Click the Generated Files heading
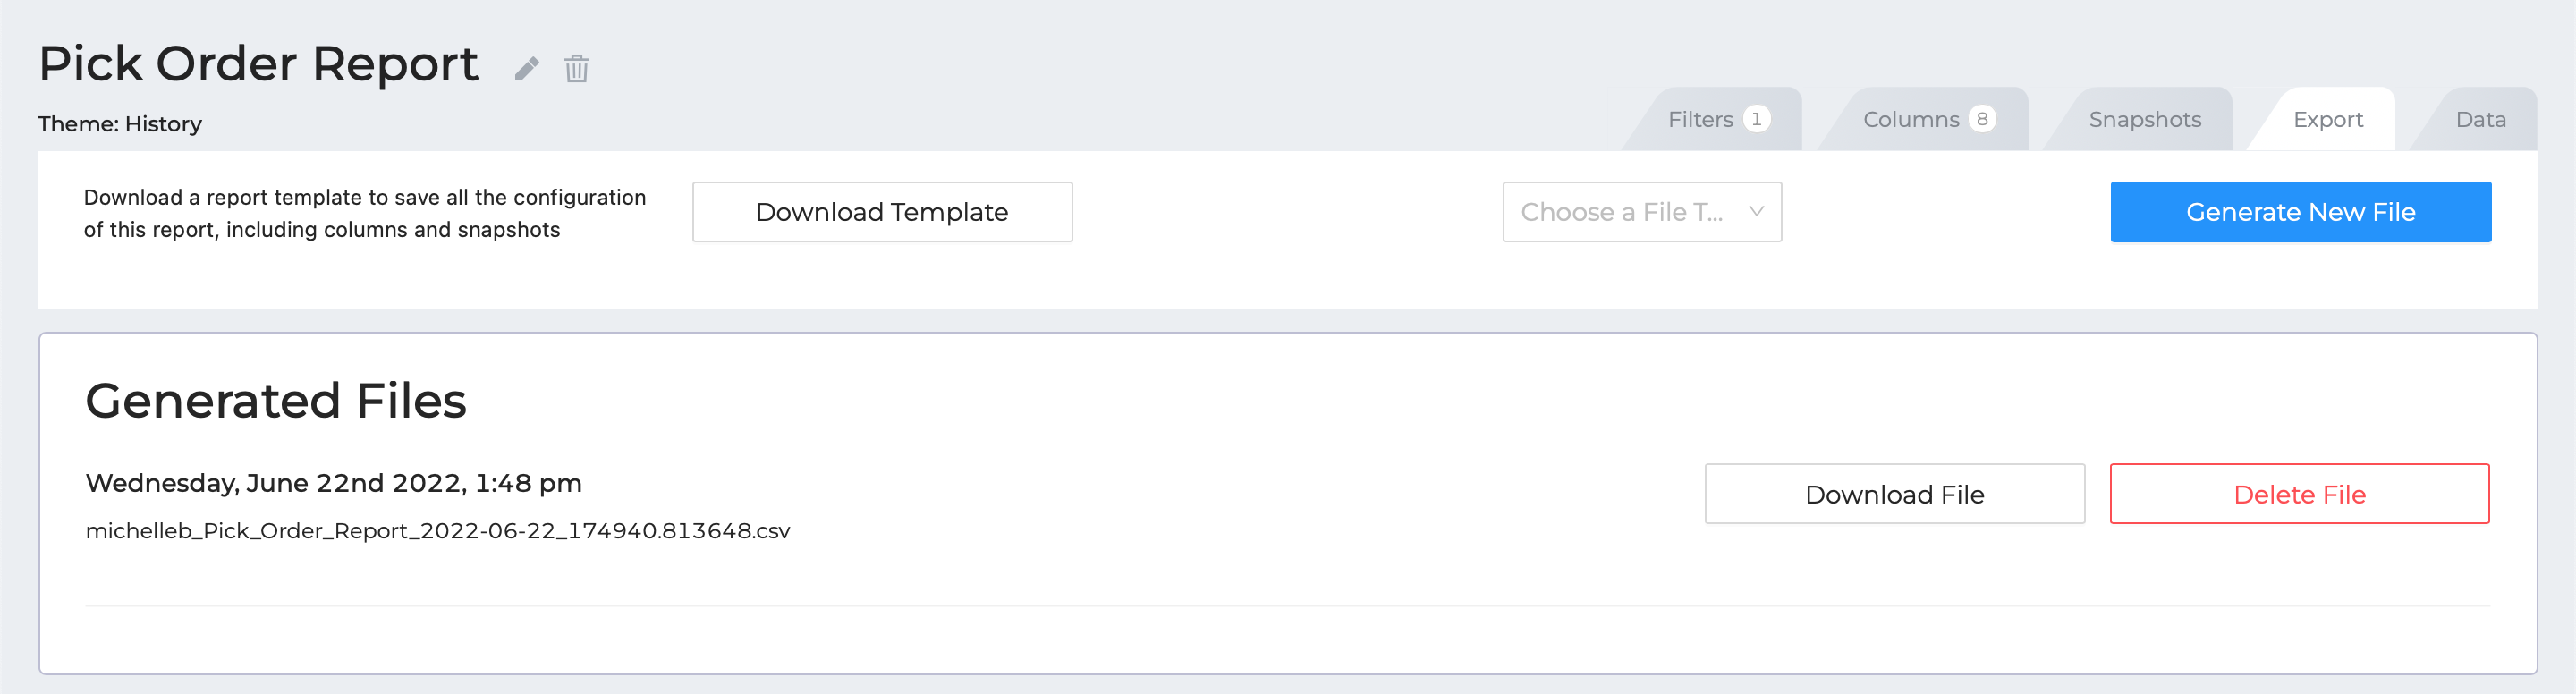The image size is (2576, 694). pyautogui.click(x=276, y=401)
